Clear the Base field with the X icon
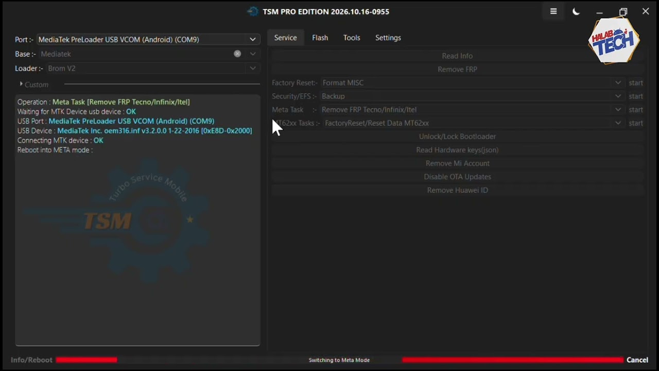 pyautogui.click(x=237, y=54)
